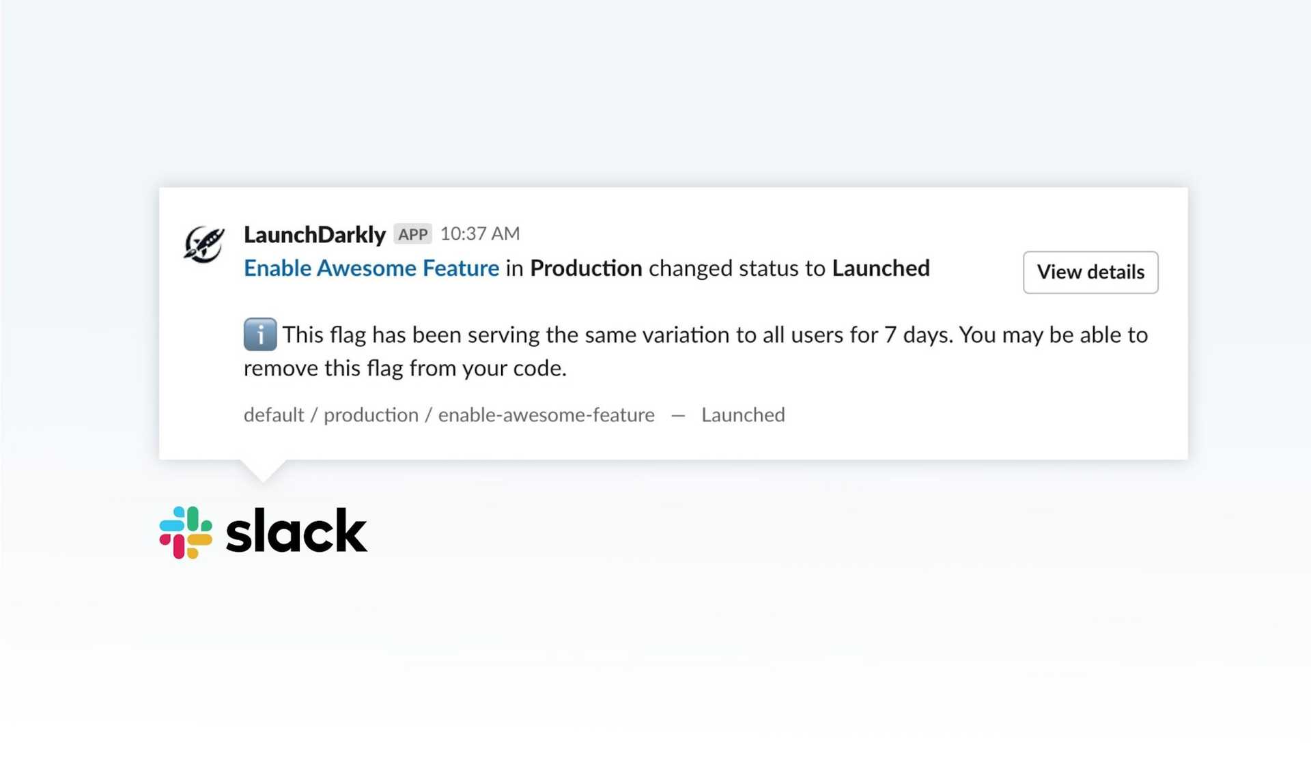This screenshot has height=758, width=1311.
Task: Click the production breadcrumb segment
Action: [x=371, y=415]
